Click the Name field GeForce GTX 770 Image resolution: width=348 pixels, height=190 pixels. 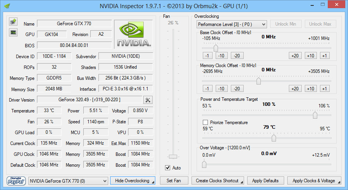pyautogui.click(x=74, y=23)
